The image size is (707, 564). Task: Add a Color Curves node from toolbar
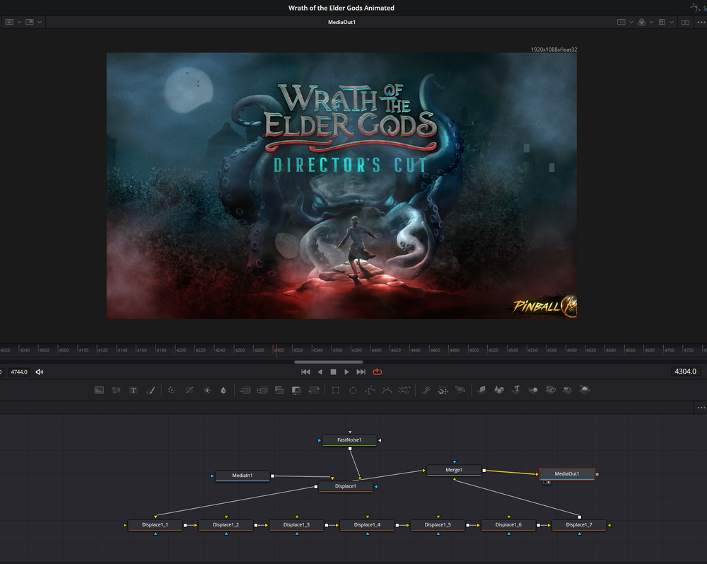point(189,391)
